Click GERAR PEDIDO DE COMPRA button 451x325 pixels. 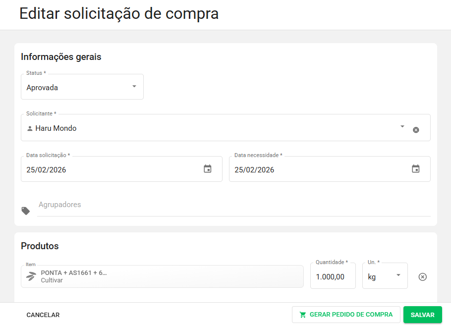[346, 315]
